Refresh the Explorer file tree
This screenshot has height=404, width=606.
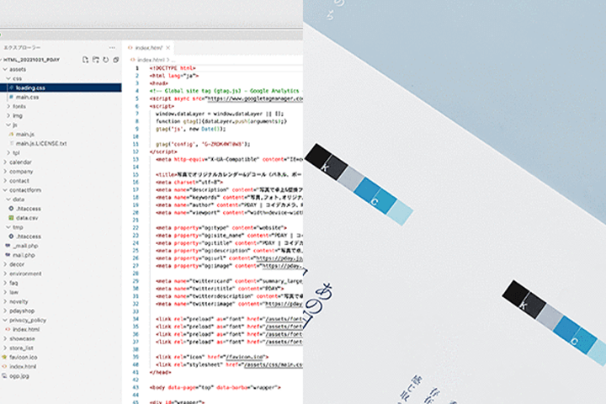coord(105,60)
